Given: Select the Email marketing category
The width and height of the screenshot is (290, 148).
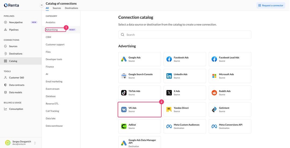Looking at the screenshot, I should pyautogui.click(x=54, y=81).
